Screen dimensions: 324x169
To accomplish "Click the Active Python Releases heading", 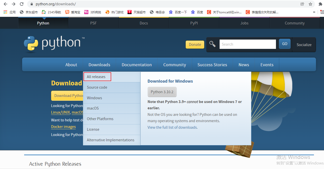I will [55, 164].
